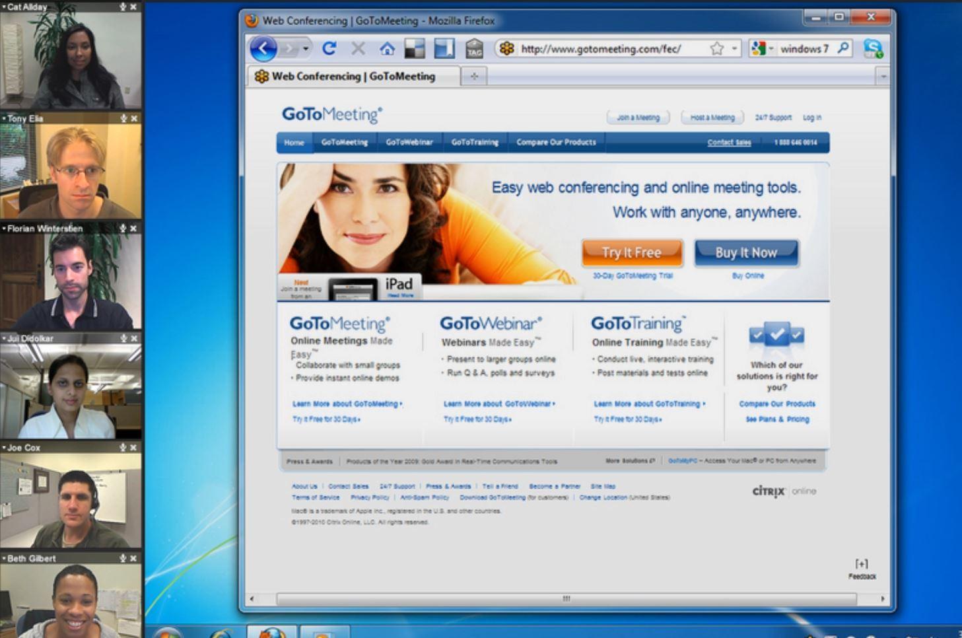Mute Joe Cox's microphone
This screenshot has width=962, height=638.
pos(123,447)
